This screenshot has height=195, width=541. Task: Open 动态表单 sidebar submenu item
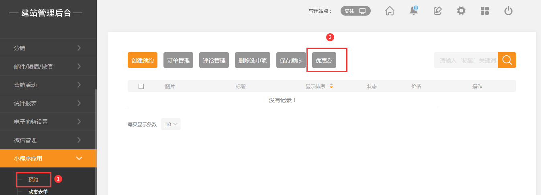pos(38,192)
